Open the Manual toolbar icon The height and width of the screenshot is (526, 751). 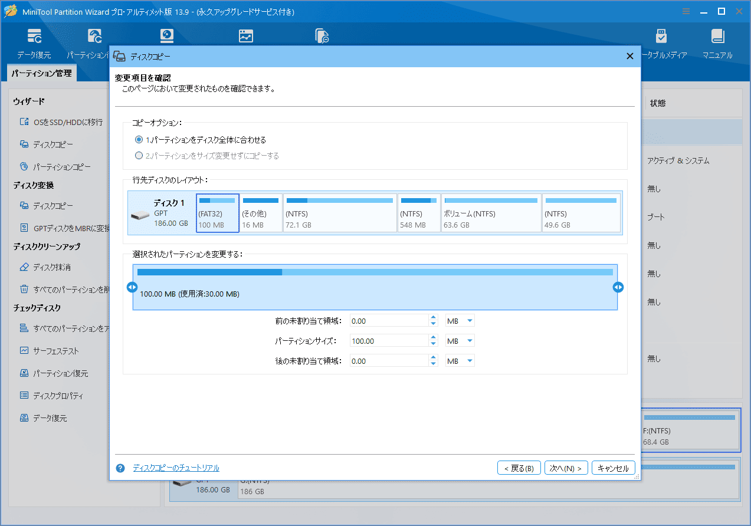tap(717, 36)
